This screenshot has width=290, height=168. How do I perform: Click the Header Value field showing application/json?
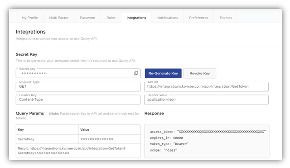point(206,99)
